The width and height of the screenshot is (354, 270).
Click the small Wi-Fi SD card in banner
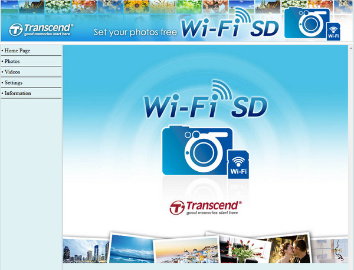tap(333, 32)
